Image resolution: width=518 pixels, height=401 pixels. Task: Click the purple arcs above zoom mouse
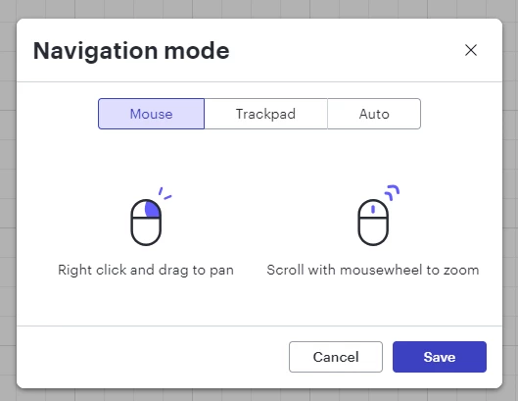(x=393, y=192)
